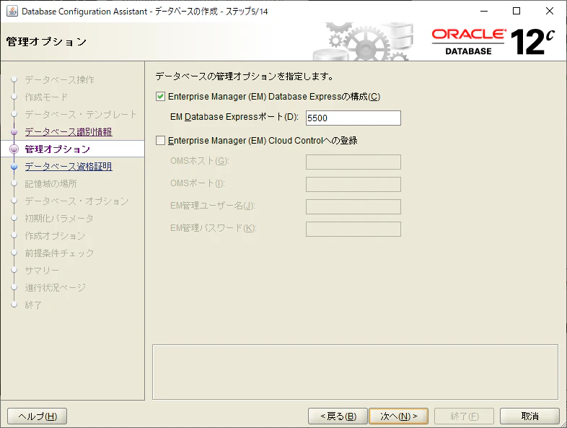
Task: Minimize the Database Configuration Assistant window
Action: coord(484,12)
